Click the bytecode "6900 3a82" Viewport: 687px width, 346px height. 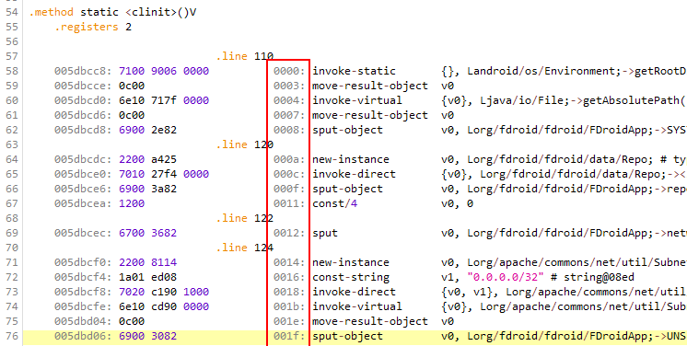[147, 189]
